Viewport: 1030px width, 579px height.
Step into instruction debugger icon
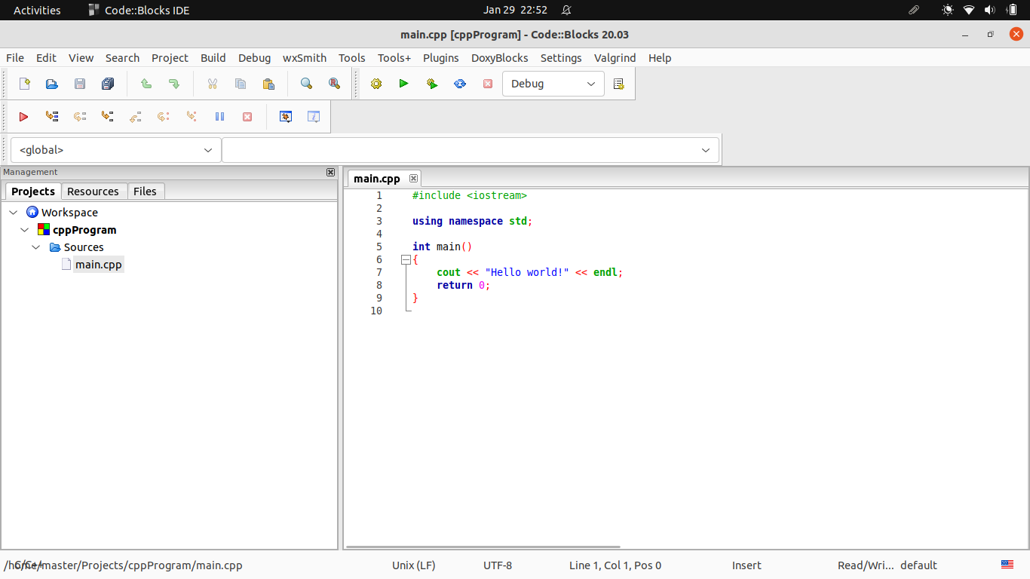192,117
